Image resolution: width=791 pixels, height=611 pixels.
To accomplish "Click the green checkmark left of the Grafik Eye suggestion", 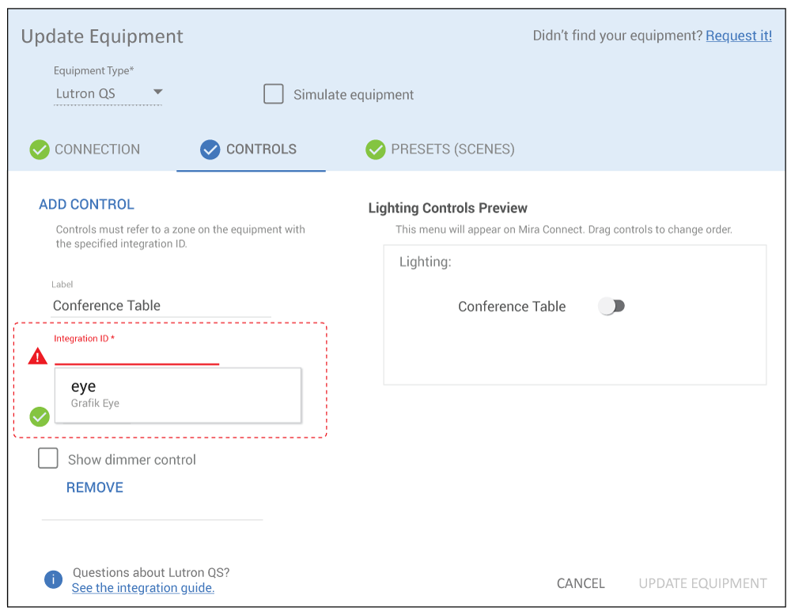I will (x=40, y=417).
